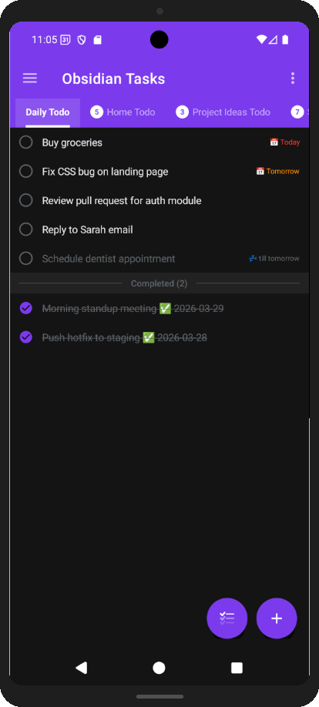Switch to Project Ideas Todo tab
The height and width of the screenshot is (707, 319).
[x=223, y=112]
